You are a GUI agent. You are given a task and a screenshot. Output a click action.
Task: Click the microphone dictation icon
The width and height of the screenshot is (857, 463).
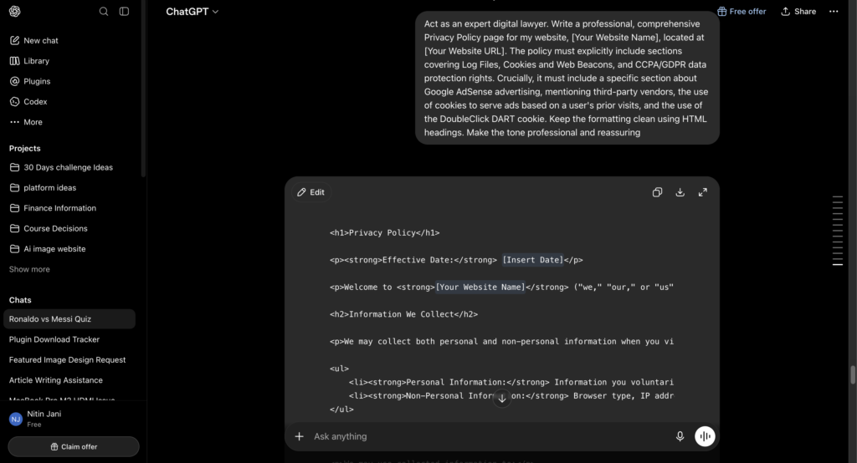pyautogui.click(x=680, y=436)
